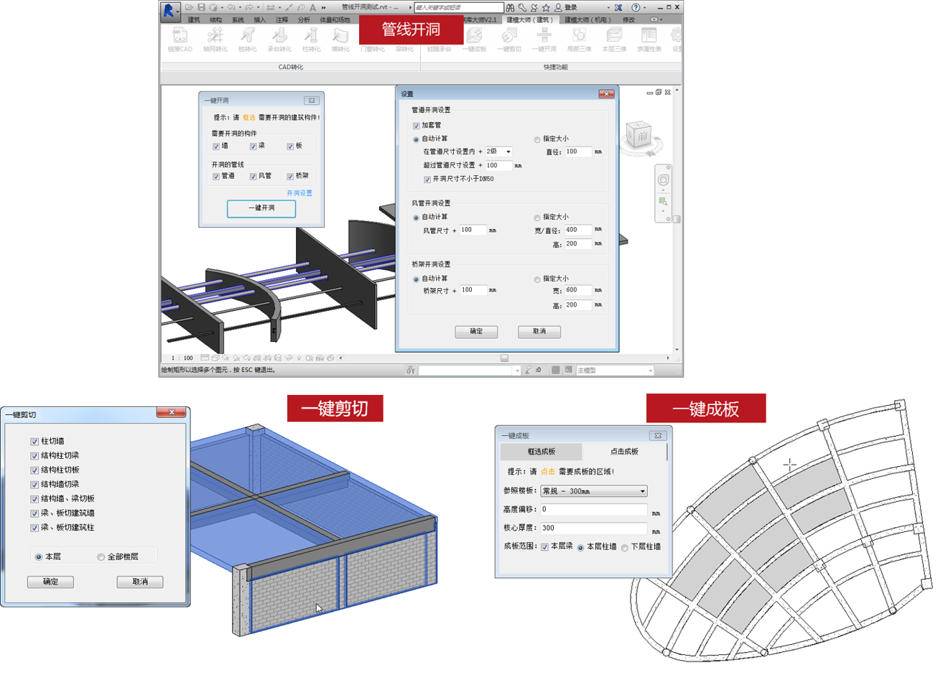
Task: Select 自动计算 radio under 风管开洞设置
Action: 416,218
